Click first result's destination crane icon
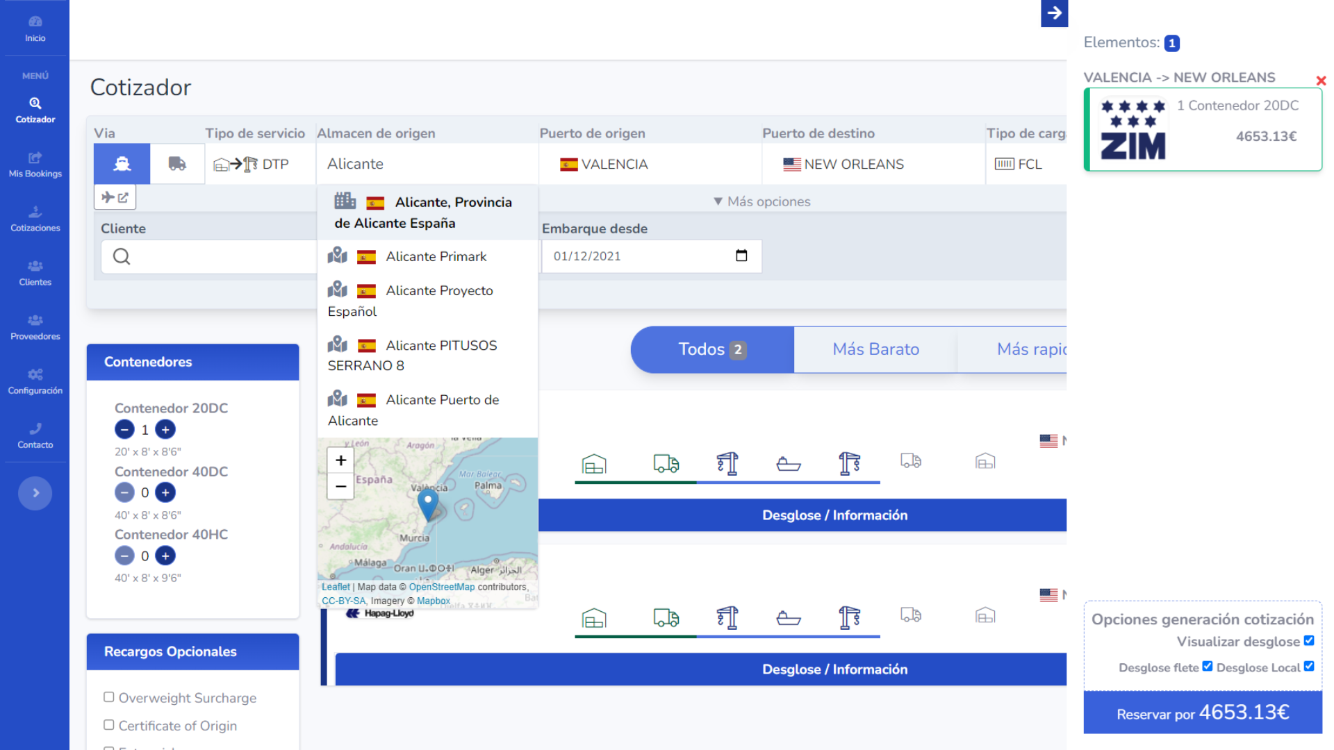 (x=849, y=463)
